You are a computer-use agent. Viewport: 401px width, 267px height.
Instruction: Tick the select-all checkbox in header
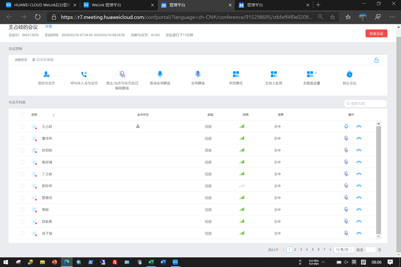point(22,115)
